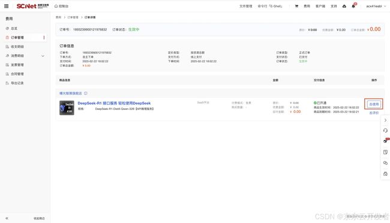390x223 pixels.
Task: Click 收起侧边 at sidebar bottom
Action: [x=39, y=218]
